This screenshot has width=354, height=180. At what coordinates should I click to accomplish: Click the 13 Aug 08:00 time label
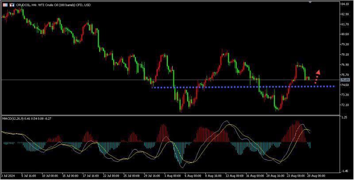(x=234, y=176)
